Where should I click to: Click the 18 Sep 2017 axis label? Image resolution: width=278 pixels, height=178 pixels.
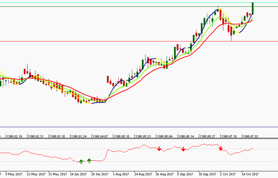[207, 174]
